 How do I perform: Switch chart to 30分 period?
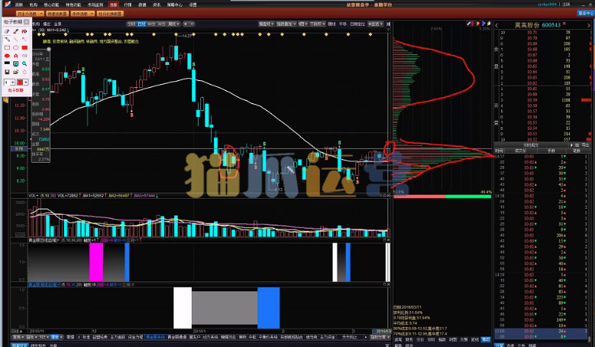(162, 24)
